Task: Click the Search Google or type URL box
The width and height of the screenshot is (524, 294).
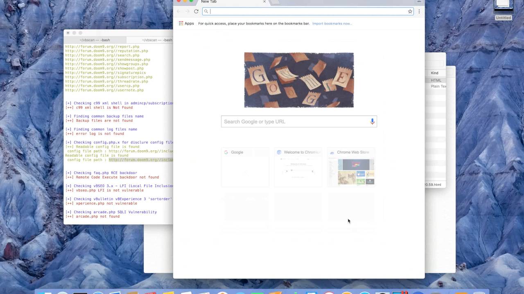Action: click(299, 121)
